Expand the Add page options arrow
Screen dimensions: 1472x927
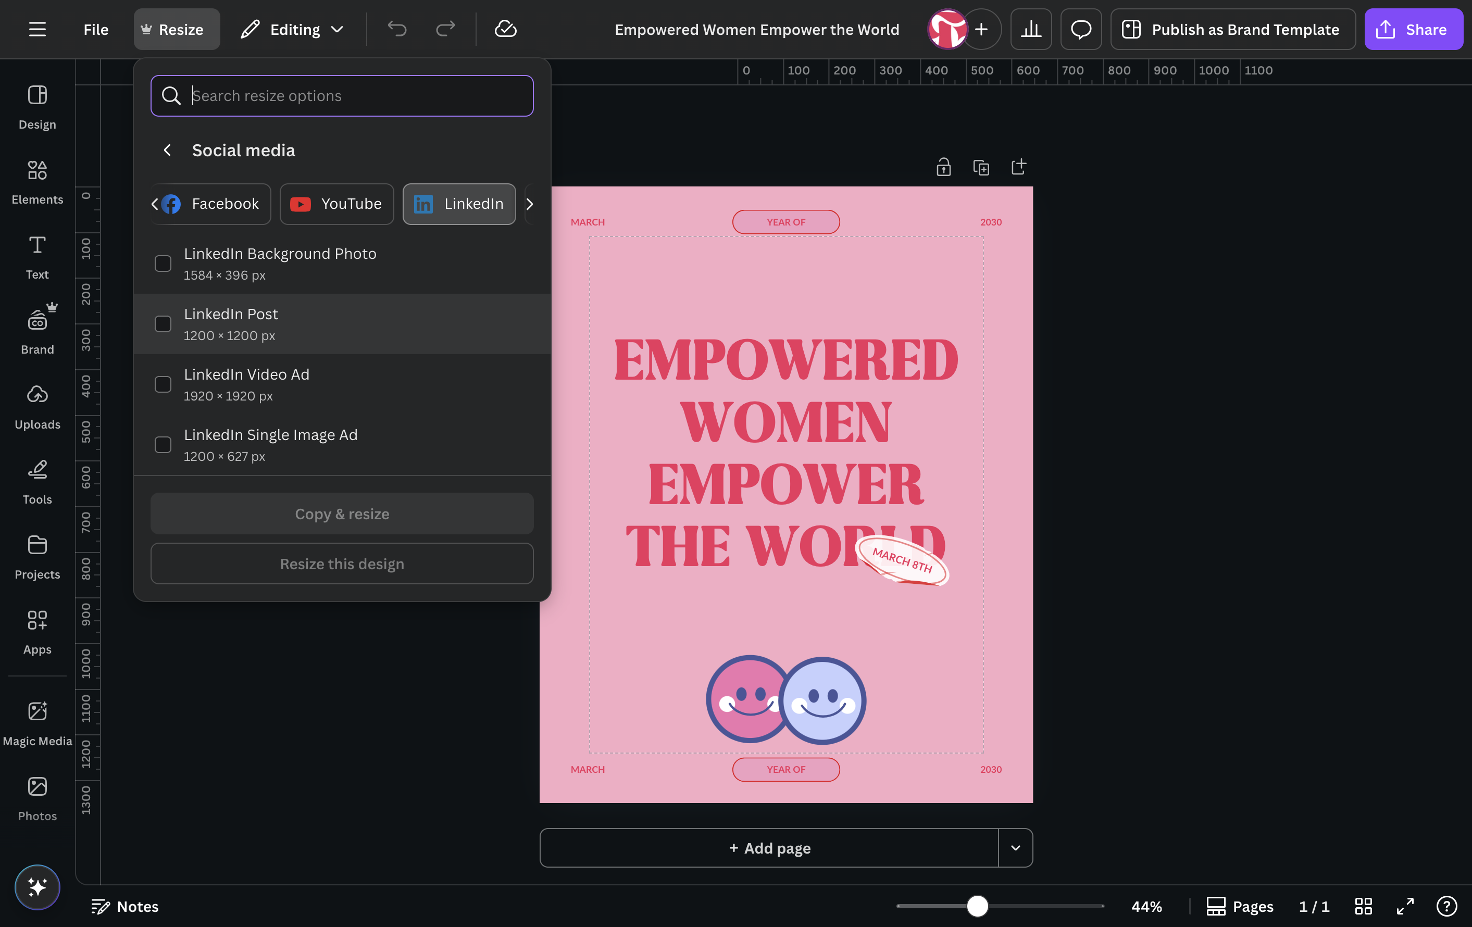tap(1015, 847)
